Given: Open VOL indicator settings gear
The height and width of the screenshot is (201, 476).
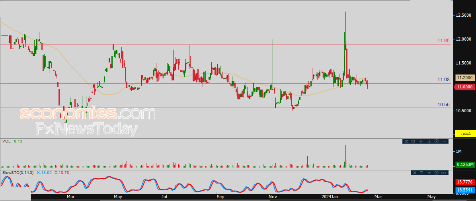Looking at the screenshot, I should [x=437, y=141].
